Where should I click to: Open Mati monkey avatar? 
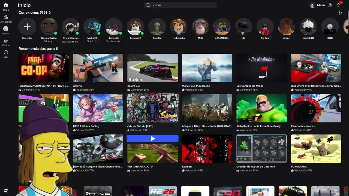pos(200,27)
